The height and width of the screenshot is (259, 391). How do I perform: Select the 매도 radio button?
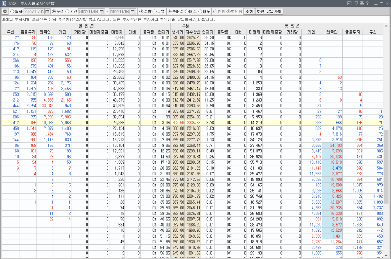click(202, 11)
